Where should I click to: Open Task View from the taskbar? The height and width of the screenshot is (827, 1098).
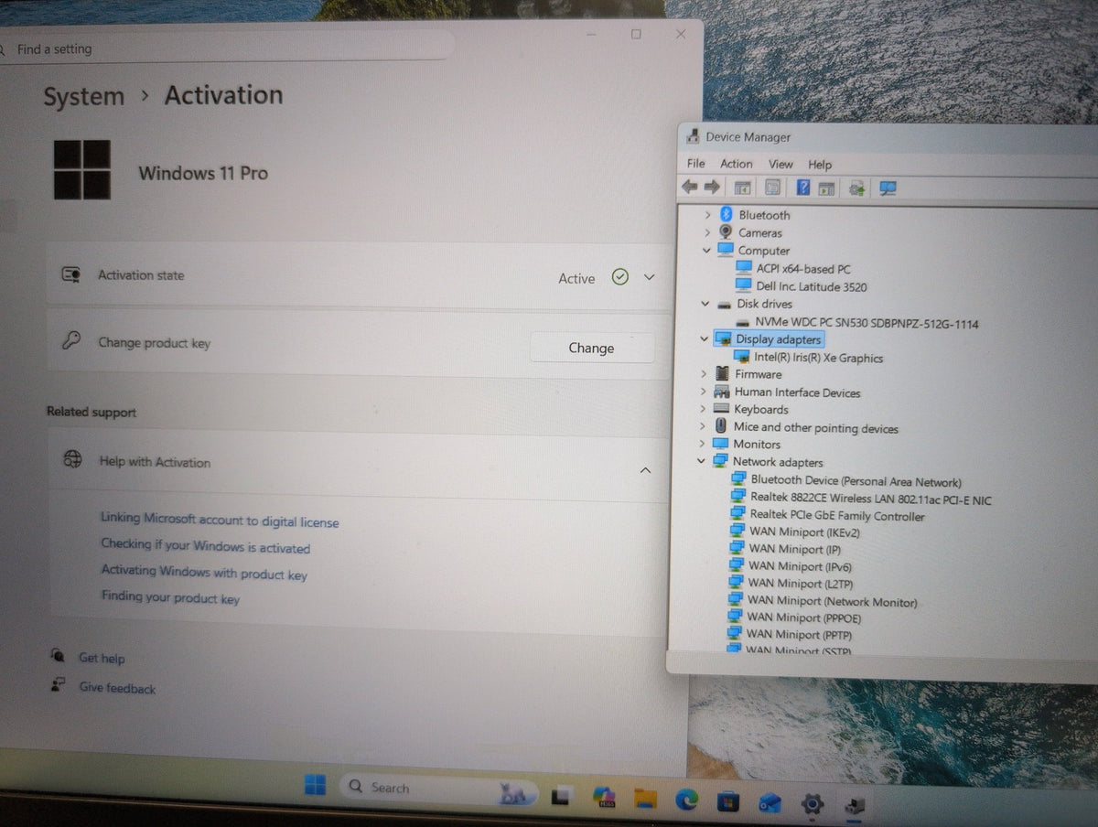point(563,794)
